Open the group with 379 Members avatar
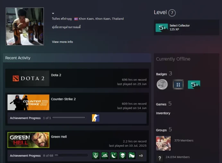Screen dimensions: 222x163 click(163, 143)
